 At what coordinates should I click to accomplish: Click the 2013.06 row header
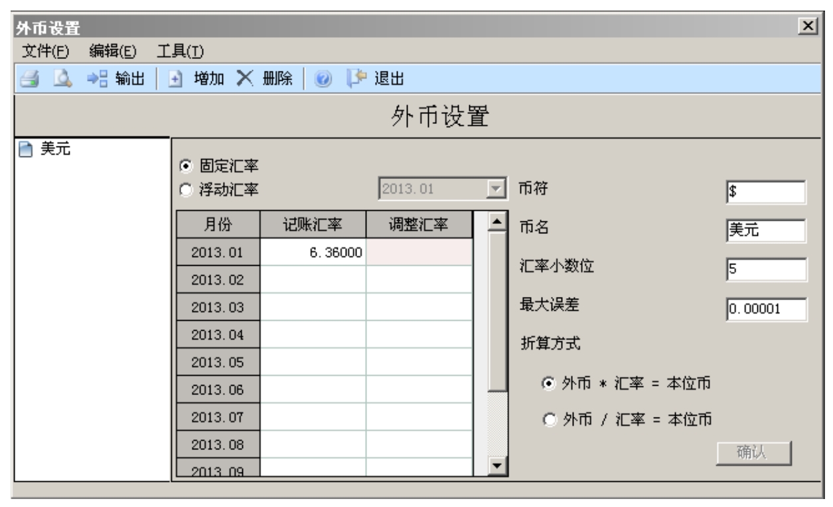tap(218, 390)
